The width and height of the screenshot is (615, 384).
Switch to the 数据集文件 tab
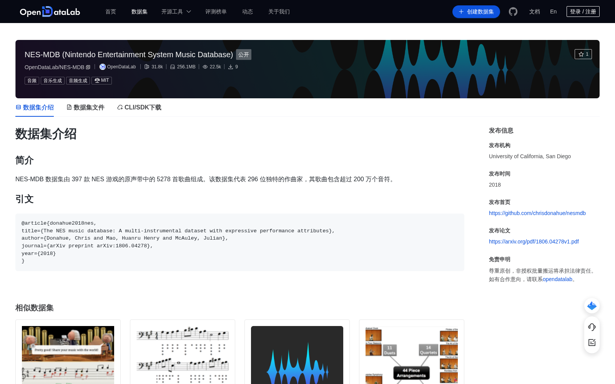85,108
